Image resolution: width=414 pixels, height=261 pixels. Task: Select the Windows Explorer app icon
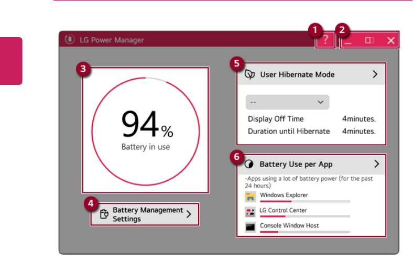click(250, 197)
